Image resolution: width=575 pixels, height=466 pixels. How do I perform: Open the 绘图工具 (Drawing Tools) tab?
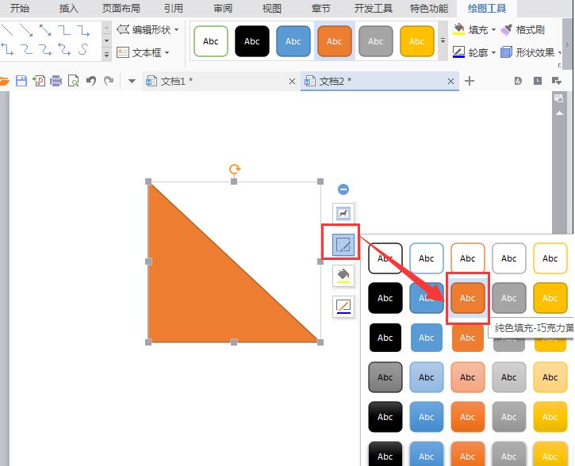click(487, 8)
